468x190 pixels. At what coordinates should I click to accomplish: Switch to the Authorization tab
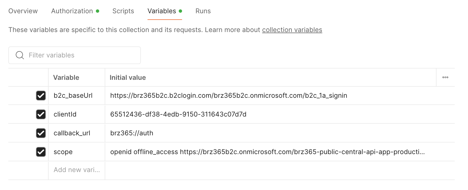pyautogui.click(x=72, y=11)
